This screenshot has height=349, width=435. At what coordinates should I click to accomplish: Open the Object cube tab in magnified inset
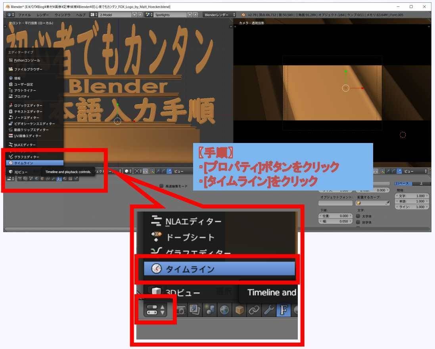pyautogui.click(x=239, y=310)
